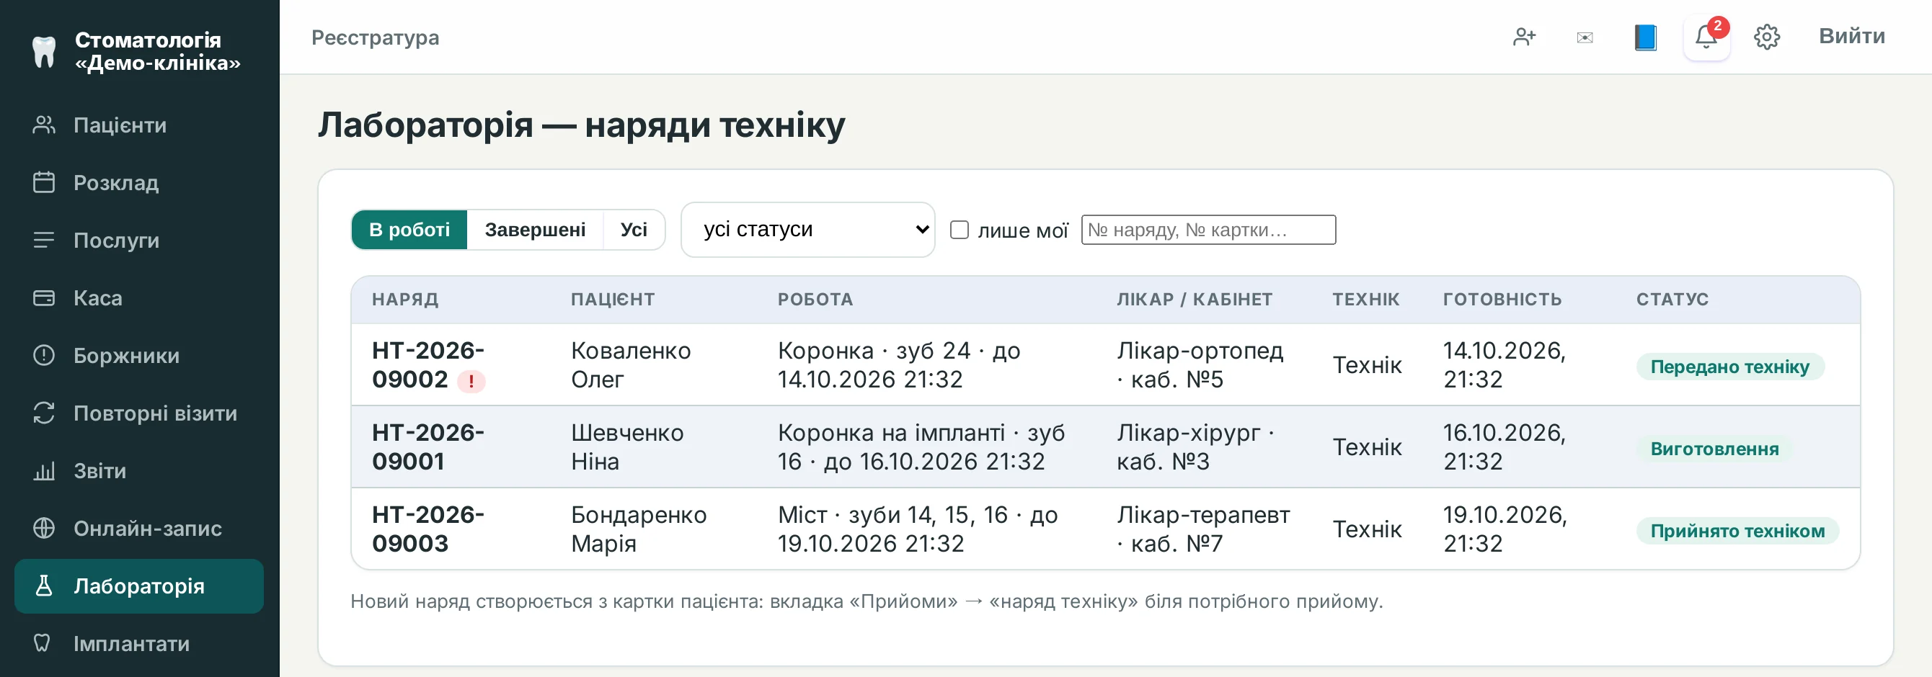Click the Боржники alert-circle icon
The image size is (1932, 677).
[44, 356]
